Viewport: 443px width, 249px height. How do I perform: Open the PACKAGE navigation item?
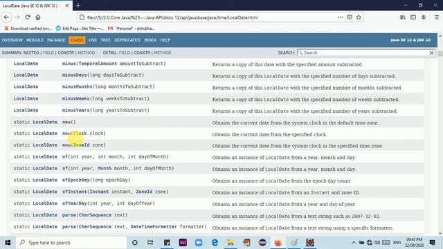point(56,40)
